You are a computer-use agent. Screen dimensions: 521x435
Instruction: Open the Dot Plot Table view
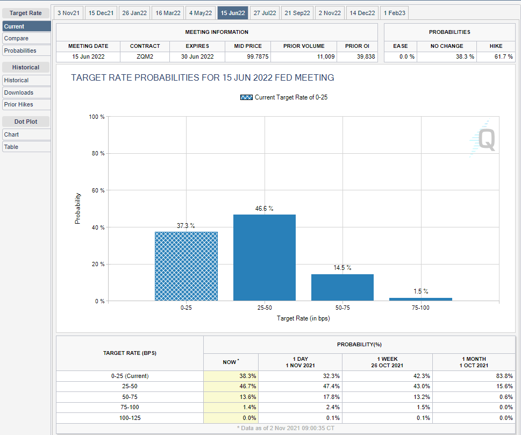tap(26, 147)
